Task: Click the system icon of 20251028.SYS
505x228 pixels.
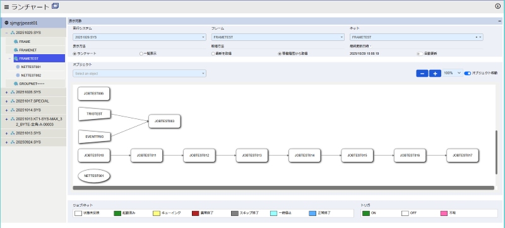Action: tap(13, 92)
